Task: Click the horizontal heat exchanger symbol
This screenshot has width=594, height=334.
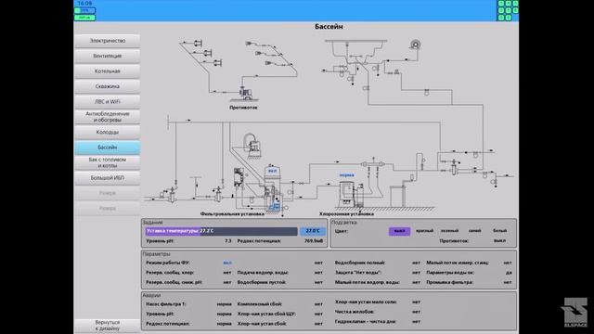Action: tap(373, 164)
